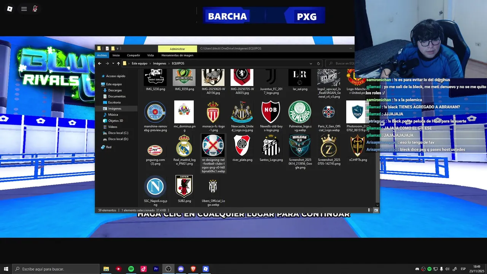Select Acceso rápido in navigation pane
The image size is (487, 274).
115,76
